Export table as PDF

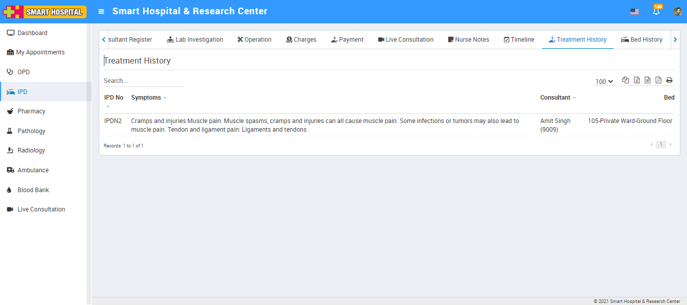[658, 80]
